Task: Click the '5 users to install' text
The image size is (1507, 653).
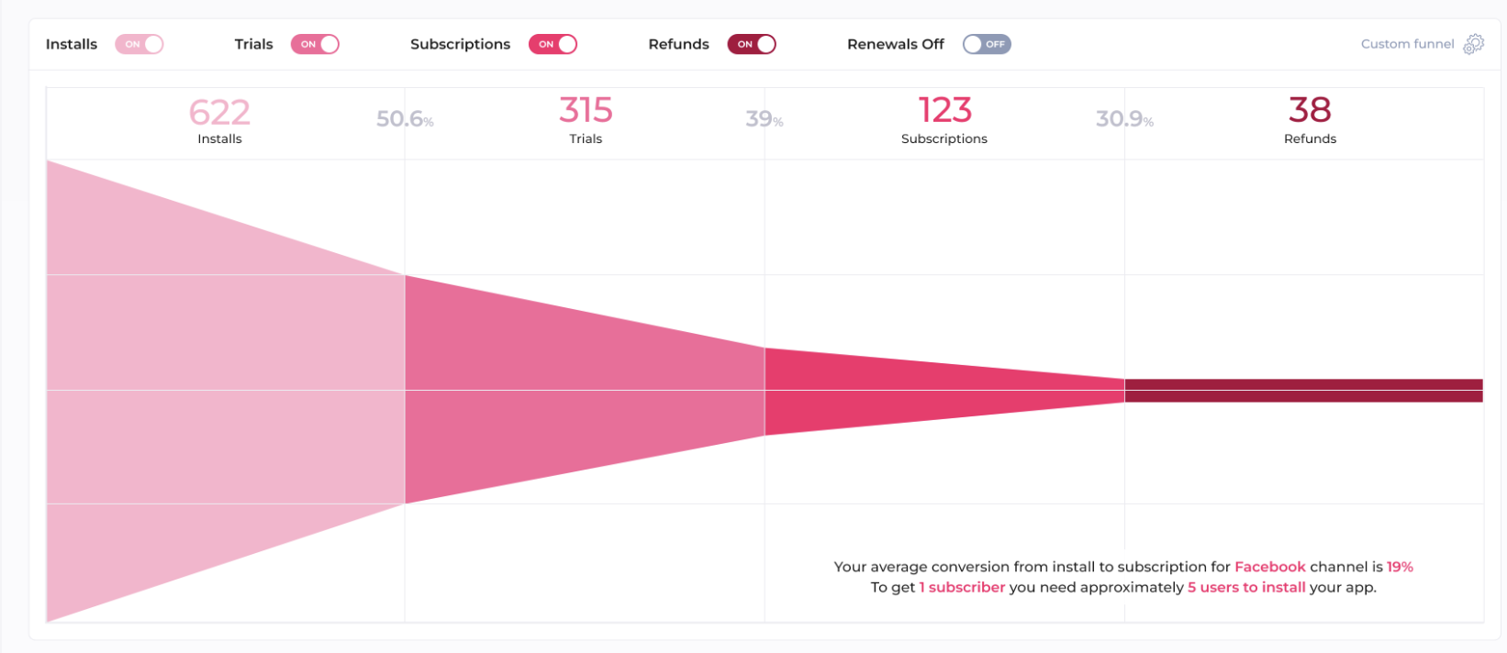Action: (1246, 587)
